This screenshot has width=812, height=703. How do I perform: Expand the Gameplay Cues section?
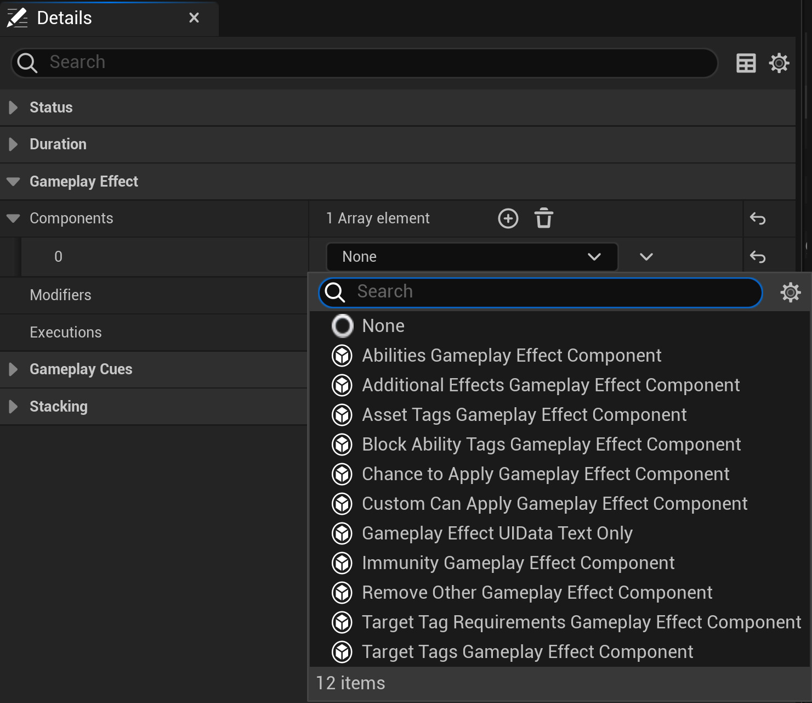(13, 369)
